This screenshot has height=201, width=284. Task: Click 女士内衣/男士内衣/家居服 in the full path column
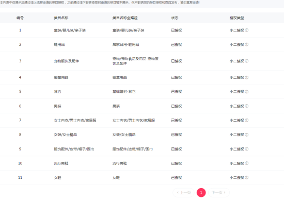click(134, 121)
